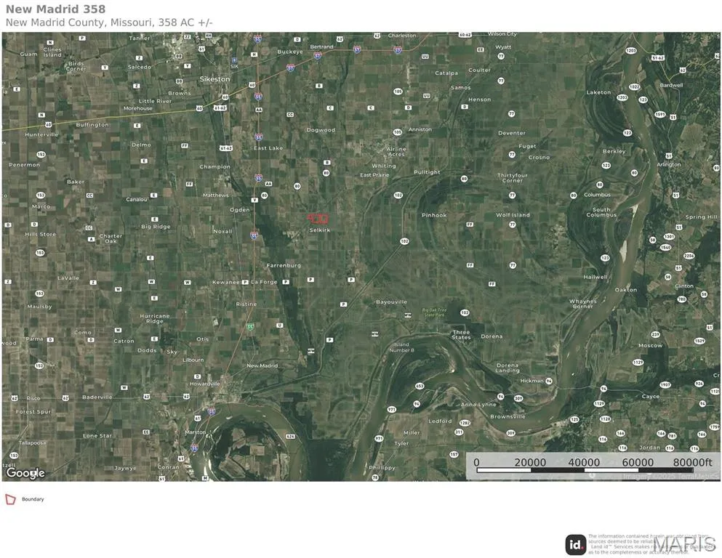The image size is (722, 558).
Task: Click the Wolf Island place label
Action: 513,215
